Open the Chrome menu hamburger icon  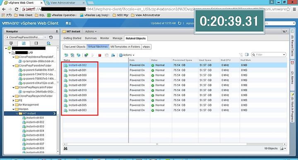[x=294, y=9]
